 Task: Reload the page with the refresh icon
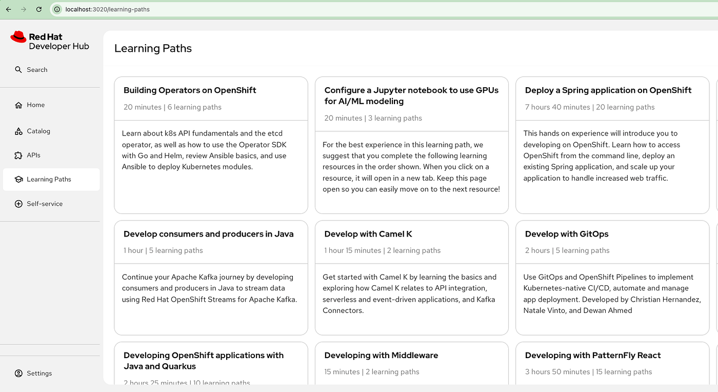click(39, 9)
